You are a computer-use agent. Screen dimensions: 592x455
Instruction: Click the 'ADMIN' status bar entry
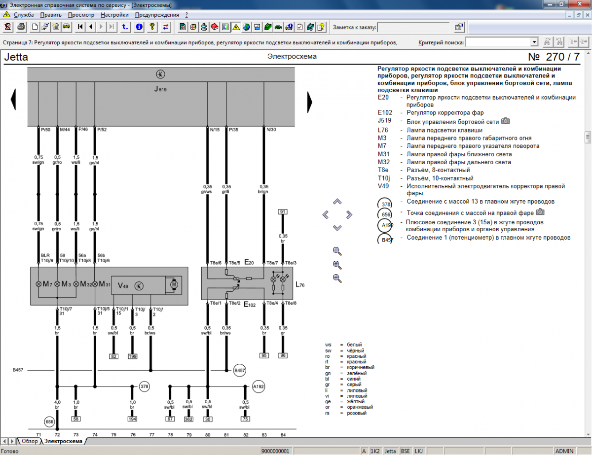pos(564,451)
